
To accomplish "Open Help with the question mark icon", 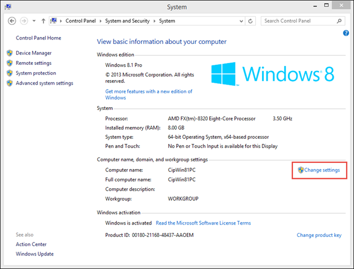I will 346,33.
